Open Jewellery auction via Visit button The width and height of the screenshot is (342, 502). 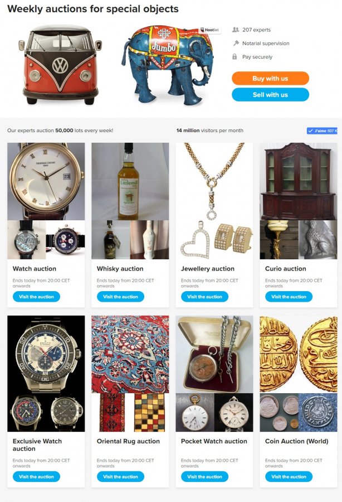pyautogui.click(x=204, y=297)
